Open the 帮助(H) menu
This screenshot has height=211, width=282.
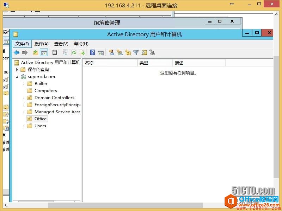click(81, 44)
